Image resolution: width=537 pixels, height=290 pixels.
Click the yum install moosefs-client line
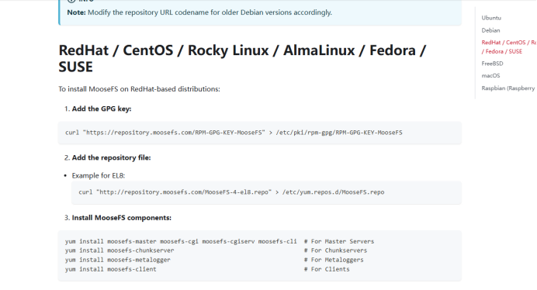pyautogui.click(x=111, y=269)
